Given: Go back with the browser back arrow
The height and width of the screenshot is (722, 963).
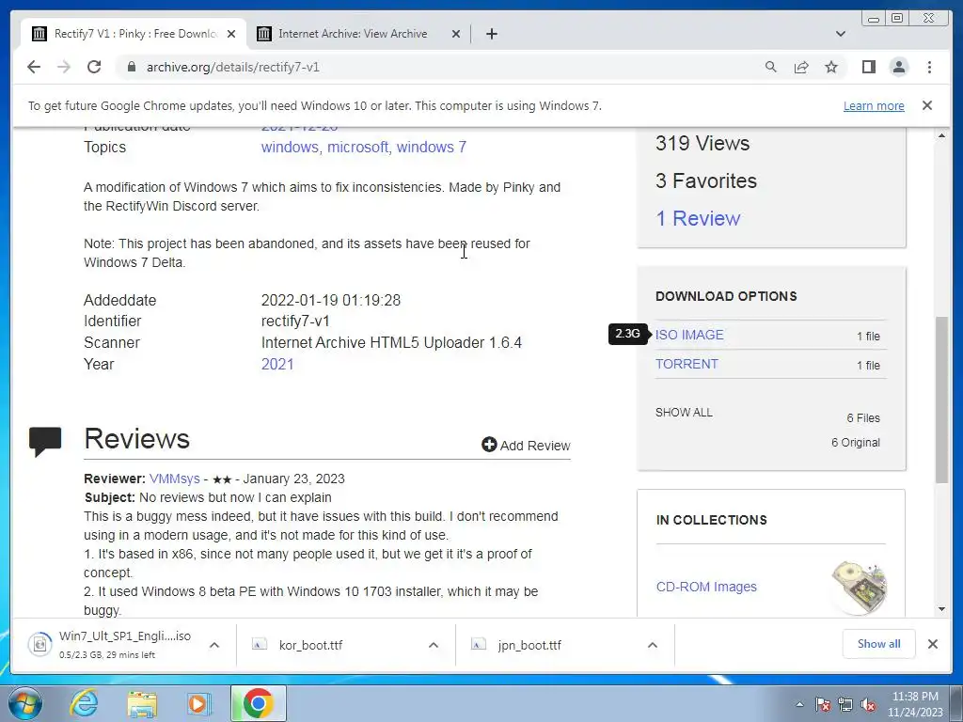Looking at the screenshot, I should (34, 67).
